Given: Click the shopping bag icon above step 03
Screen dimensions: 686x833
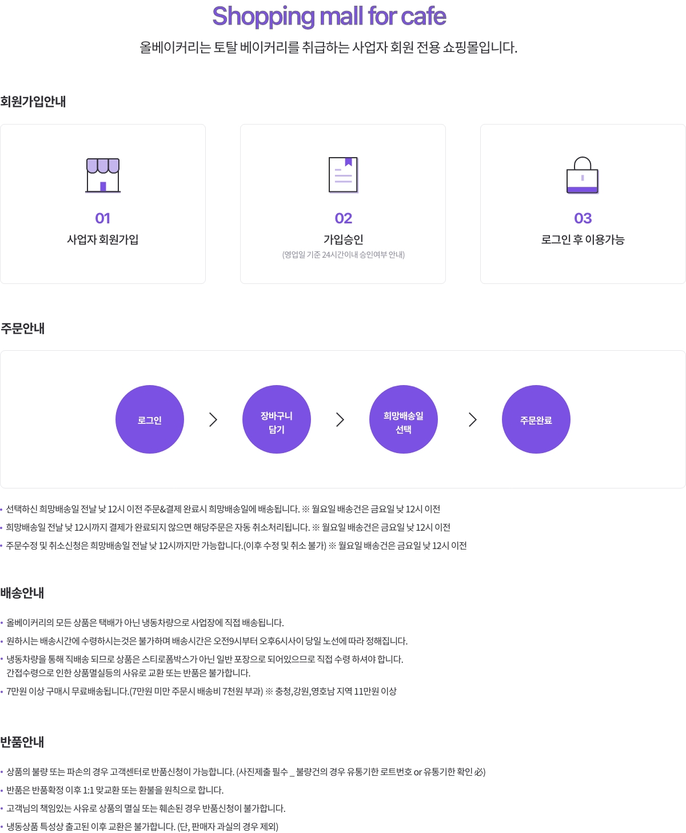Looking at the screenshot, I should point(583,175).
